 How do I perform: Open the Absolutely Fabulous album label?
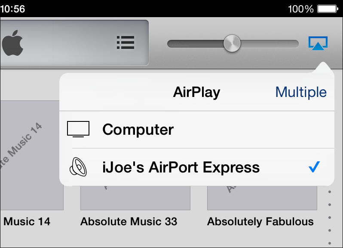tap(260, 221)
